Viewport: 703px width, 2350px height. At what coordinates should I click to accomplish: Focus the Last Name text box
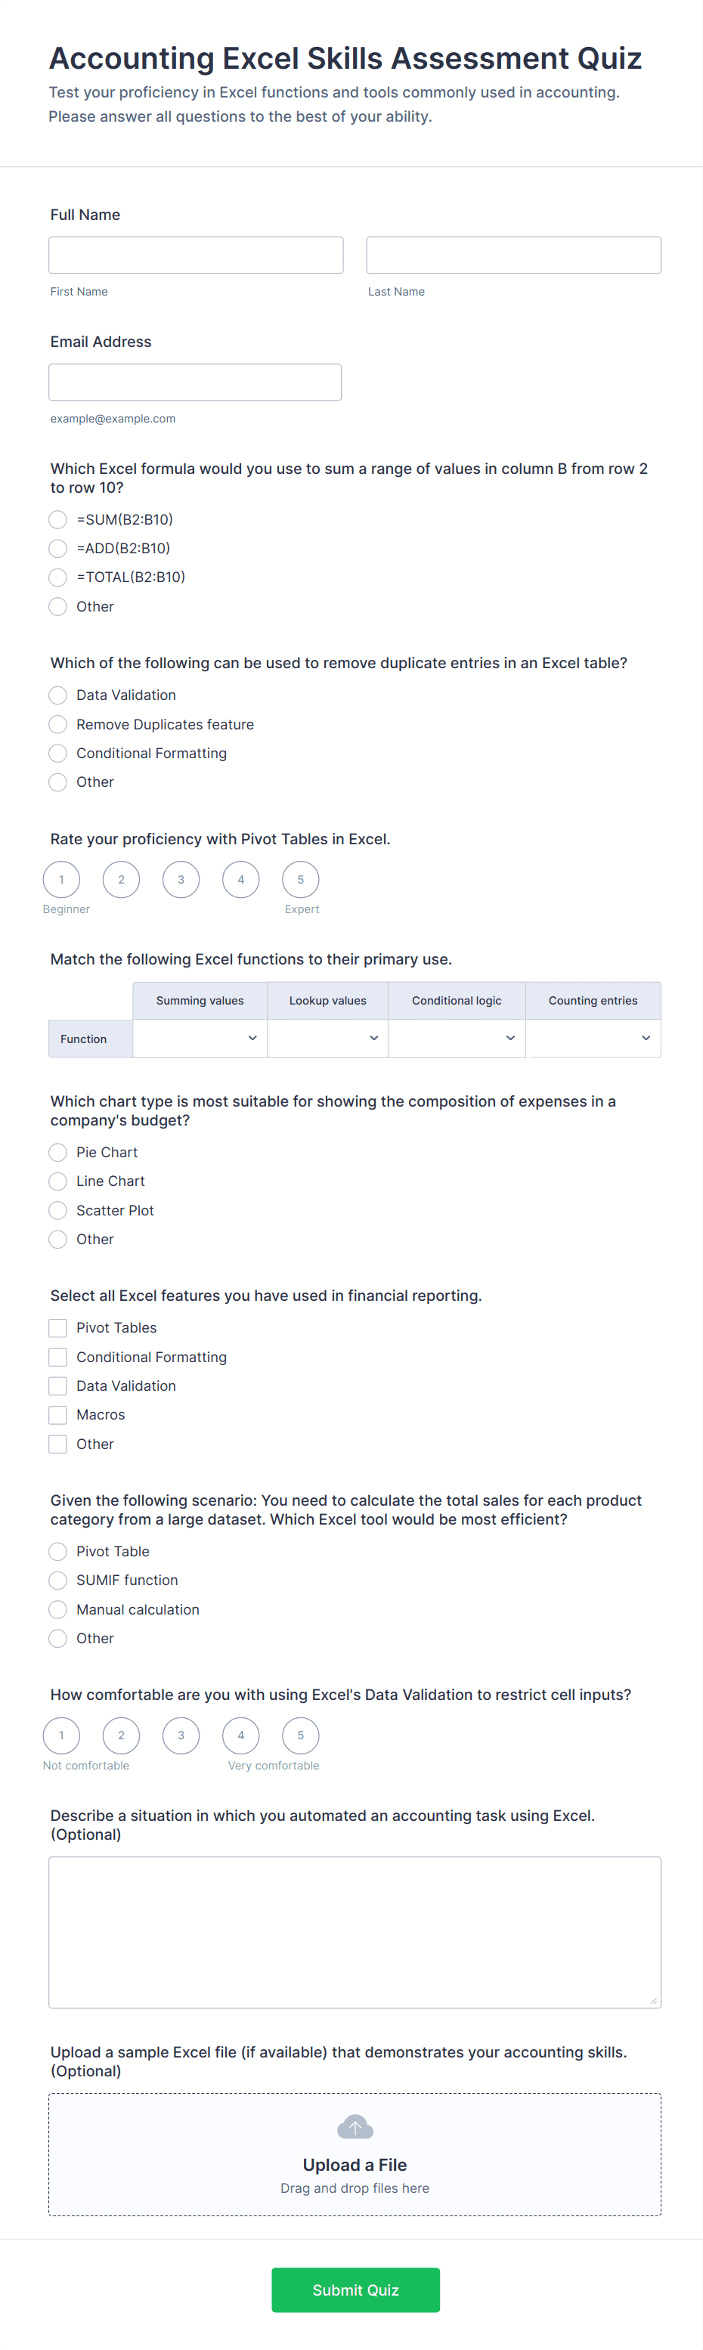click(x=513, y=255)
